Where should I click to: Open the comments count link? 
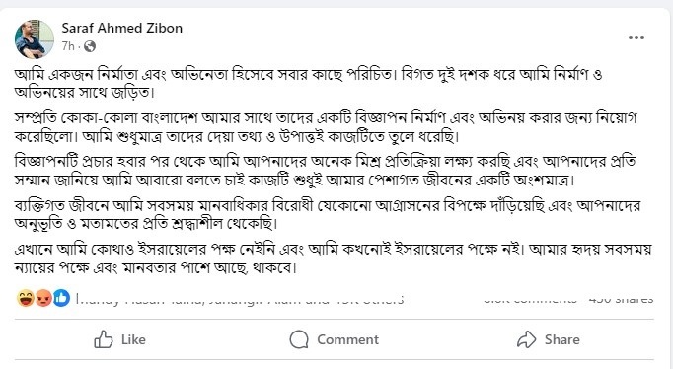531,300
